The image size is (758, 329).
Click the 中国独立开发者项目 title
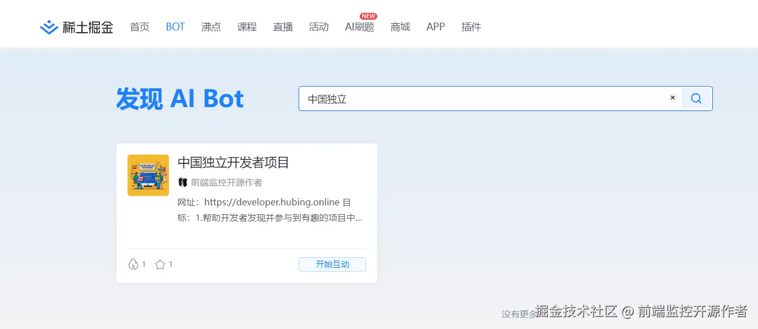point(234,162)
